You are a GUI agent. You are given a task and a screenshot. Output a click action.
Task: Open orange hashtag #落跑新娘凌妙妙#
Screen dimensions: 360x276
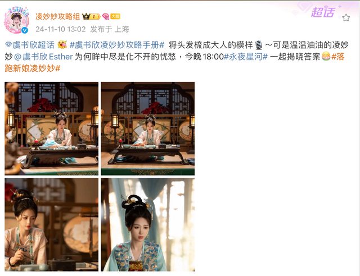click(x=174, y=62)
